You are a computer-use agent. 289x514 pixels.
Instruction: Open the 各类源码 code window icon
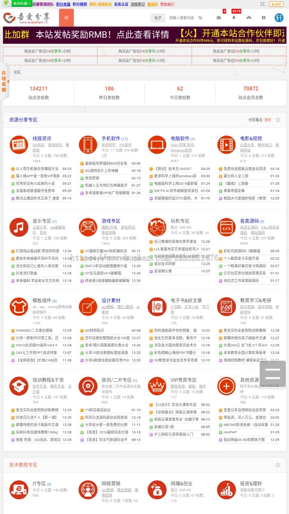pyautogui.click(x=226, y=227)
